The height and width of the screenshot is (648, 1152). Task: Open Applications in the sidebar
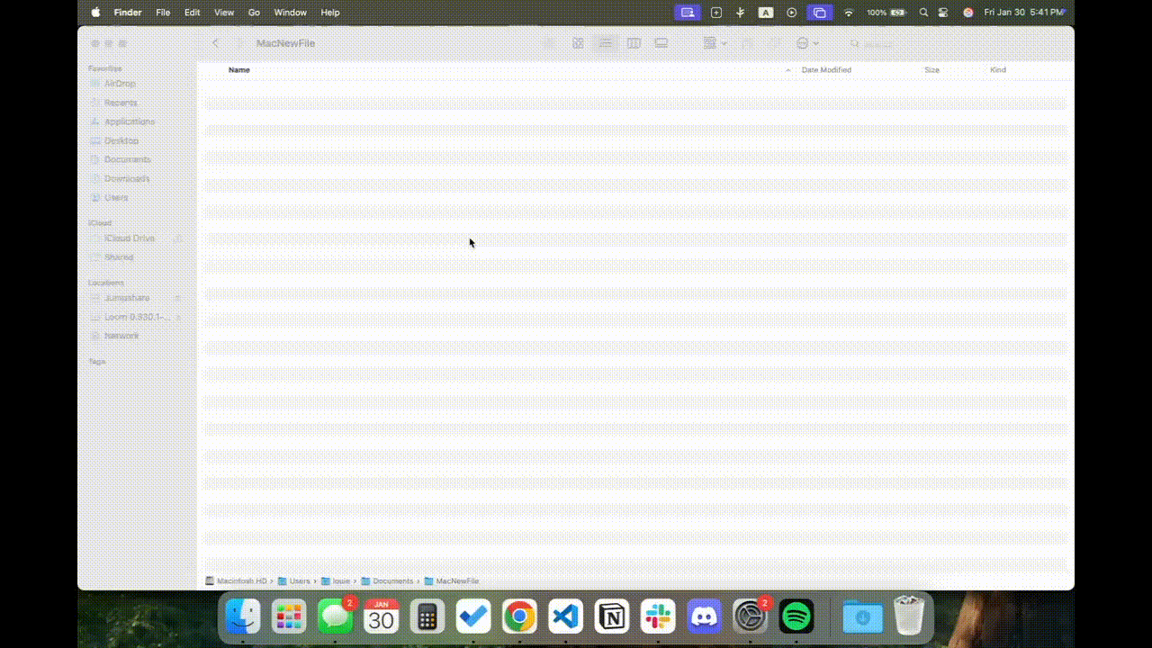point(122,121)
